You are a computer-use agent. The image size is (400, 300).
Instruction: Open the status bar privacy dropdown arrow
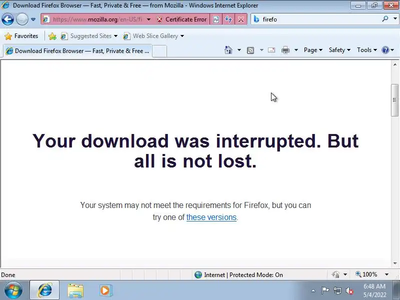tap(345, 274)
